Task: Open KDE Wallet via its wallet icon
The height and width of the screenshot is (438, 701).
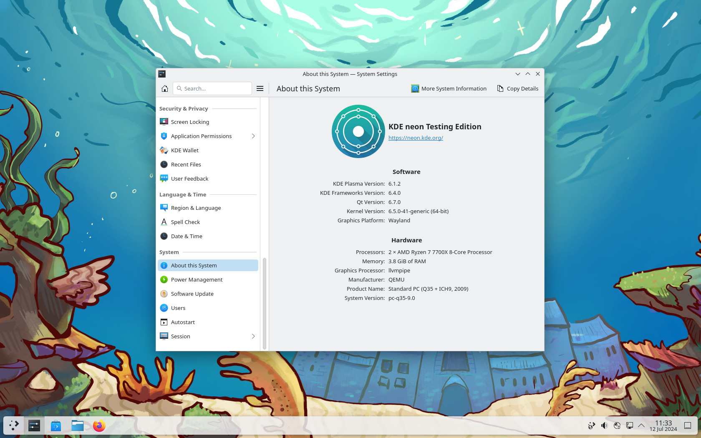Action: pyautogui.click(x=164, y=150)
